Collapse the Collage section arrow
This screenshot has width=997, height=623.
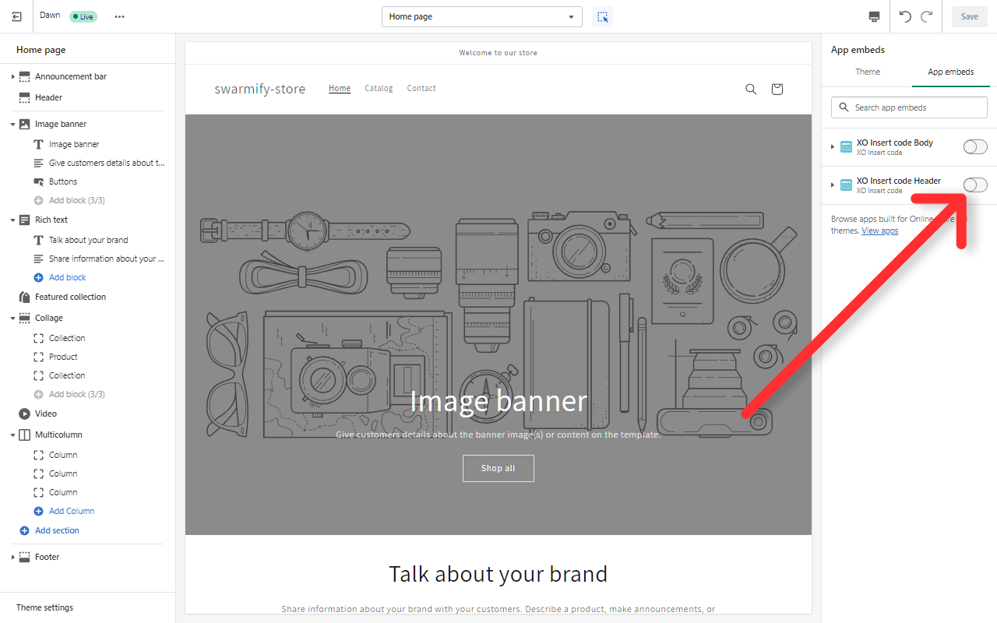tap(12, 318)
